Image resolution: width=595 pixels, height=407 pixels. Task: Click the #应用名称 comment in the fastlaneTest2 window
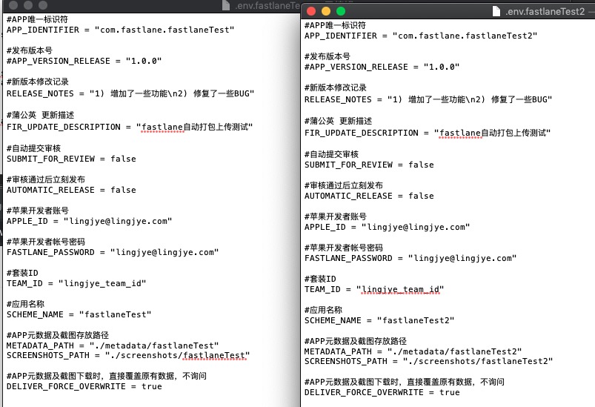click(x=323, y=310)
